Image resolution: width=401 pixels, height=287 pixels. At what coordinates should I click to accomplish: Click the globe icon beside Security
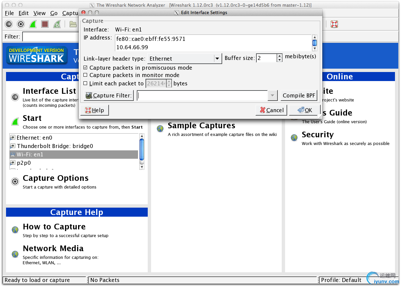point(294,138)
